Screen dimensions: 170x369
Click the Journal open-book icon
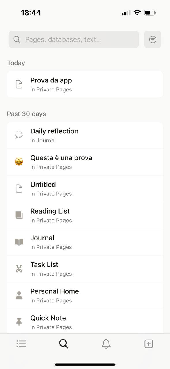pos(18,242)
